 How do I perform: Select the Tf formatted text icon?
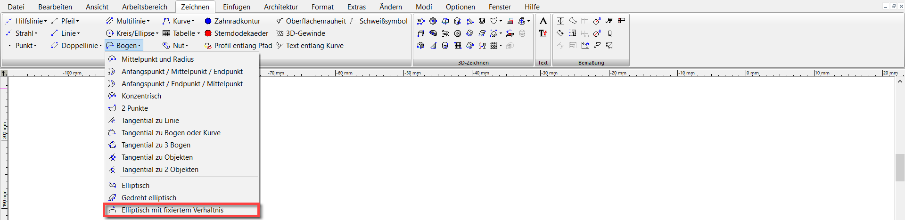coord(543,33)
